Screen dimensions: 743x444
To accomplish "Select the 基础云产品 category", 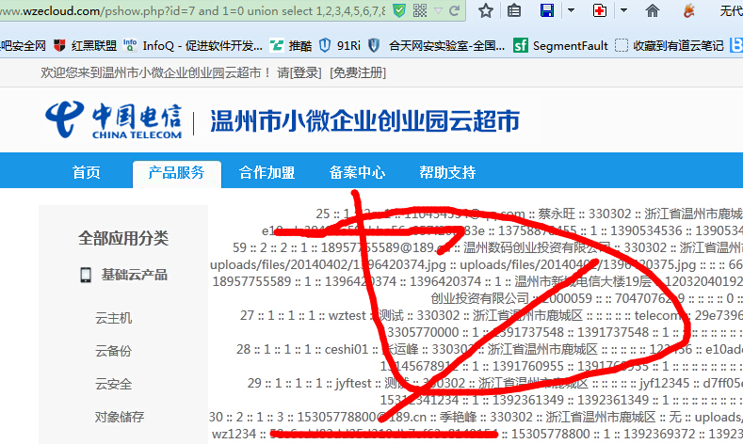I will pos(134,275).
